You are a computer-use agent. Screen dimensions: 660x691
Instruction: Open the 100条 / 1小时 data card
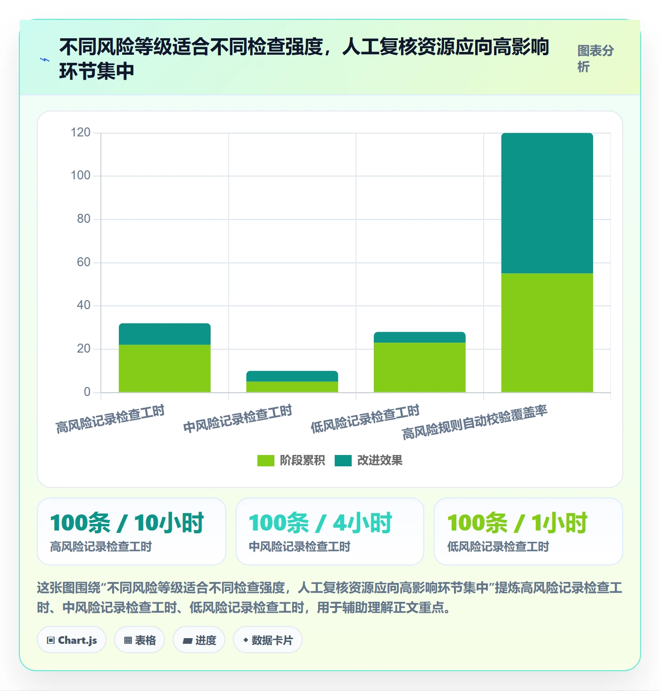point(528,531)
